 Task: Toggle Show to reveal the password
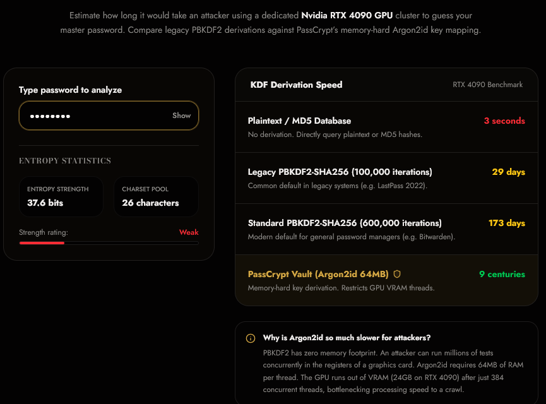point(181,116)
